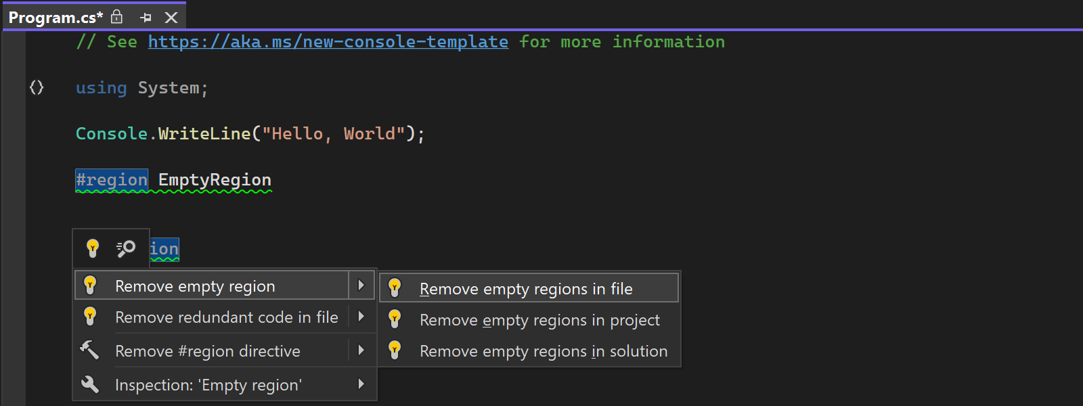Pin the Program.cs tab
Viewport: 1083px width, 406px height.
point(146,18)
